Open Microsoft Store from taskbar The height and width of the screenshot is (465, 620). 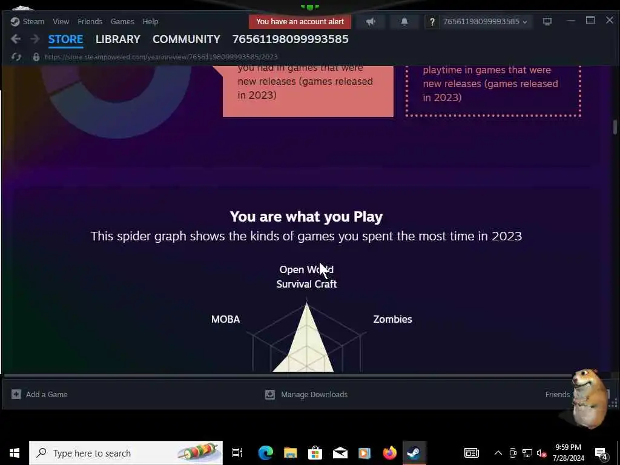click(315, 453)
